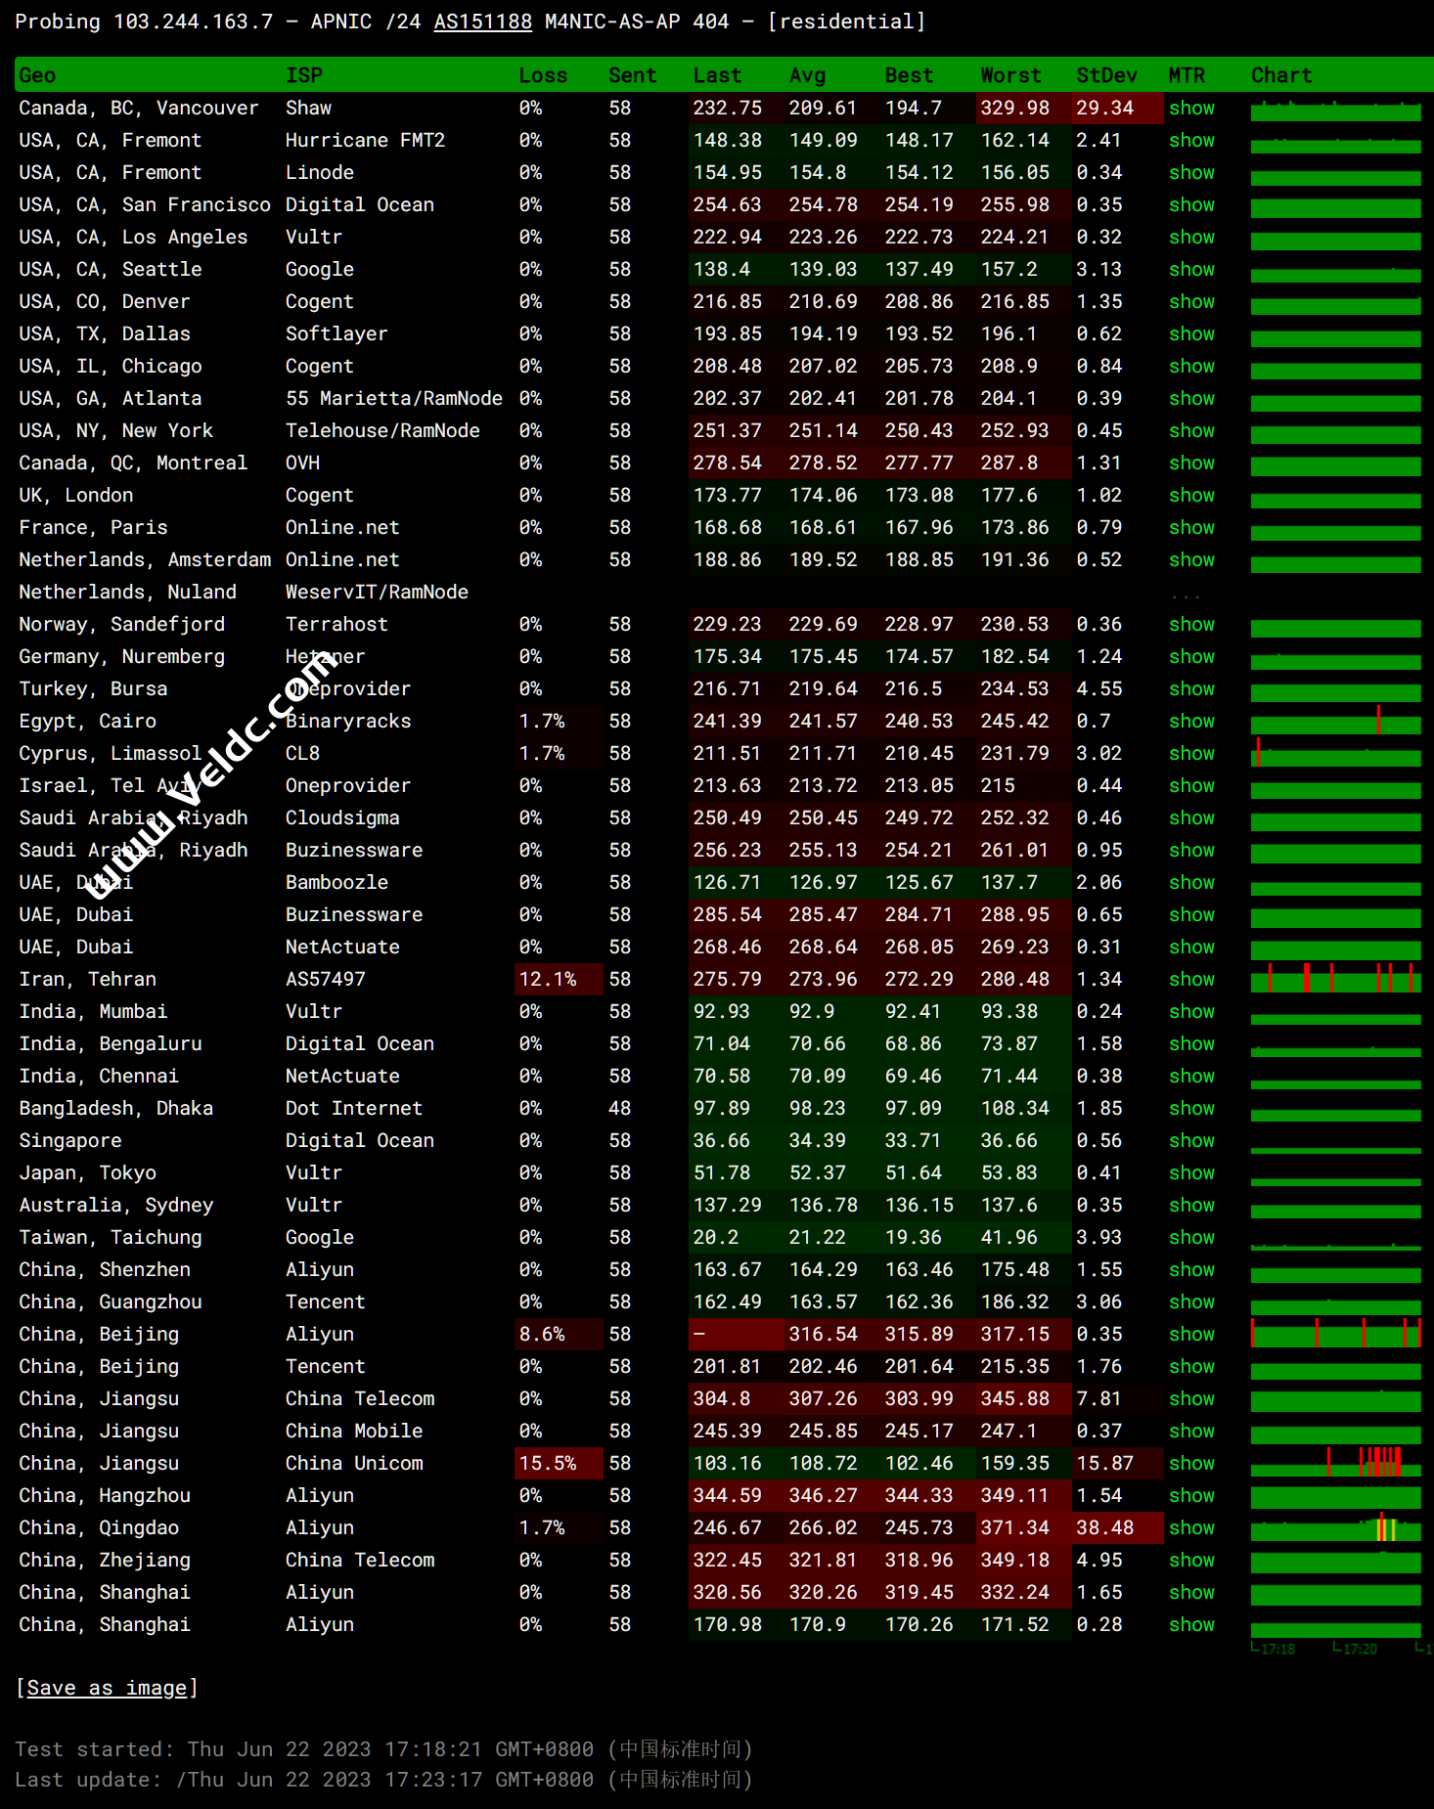This screenshot has height=1809, width=1434.
Task: Show MTR for Los Angeles Vultr
Action: (1191, 237)
